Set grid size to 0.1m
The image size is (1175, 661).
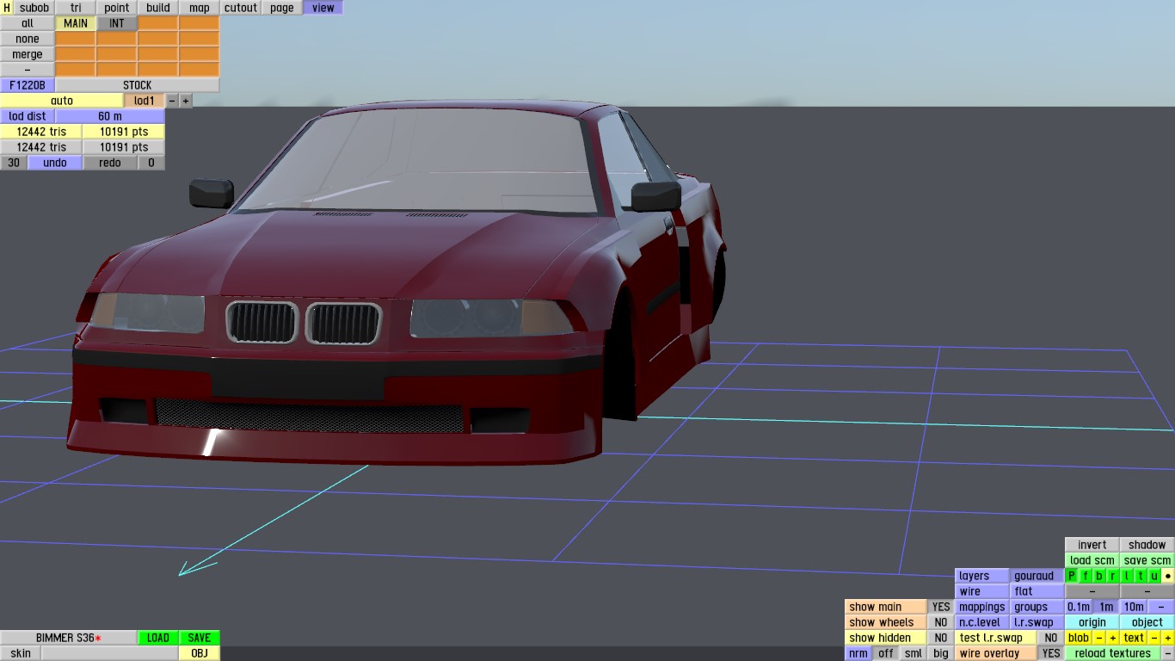(x=1079, y=607)
